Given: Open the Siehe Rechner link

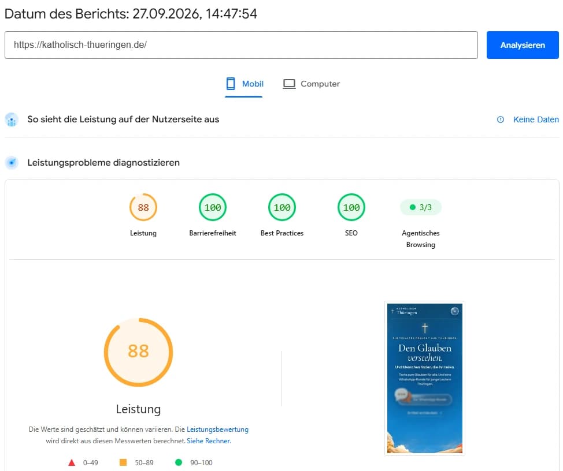Looking at the screenshot, I should click(x=209, y=440).
